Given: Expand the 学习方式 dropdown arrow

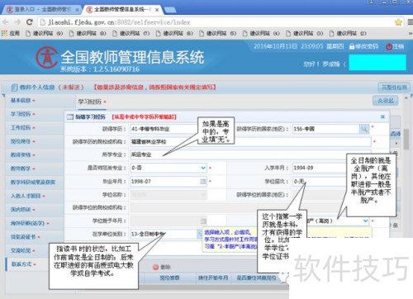Looking at the screenshot, I should click(365, 221).
